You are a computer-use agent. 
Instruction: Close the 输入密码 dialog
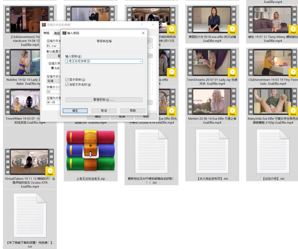143,33
